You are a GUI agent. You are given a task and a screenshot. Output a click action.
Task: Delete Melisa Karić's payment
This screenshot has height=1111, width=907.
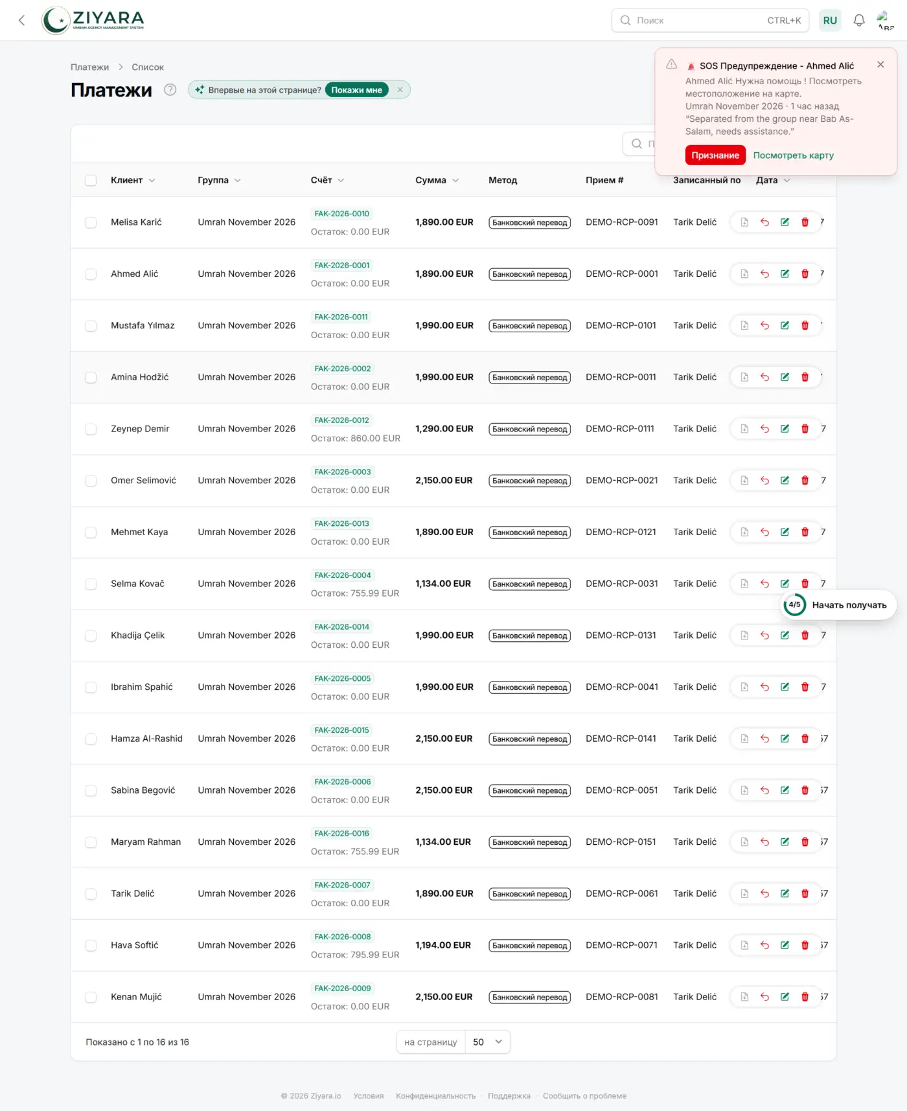coord(805,222)
